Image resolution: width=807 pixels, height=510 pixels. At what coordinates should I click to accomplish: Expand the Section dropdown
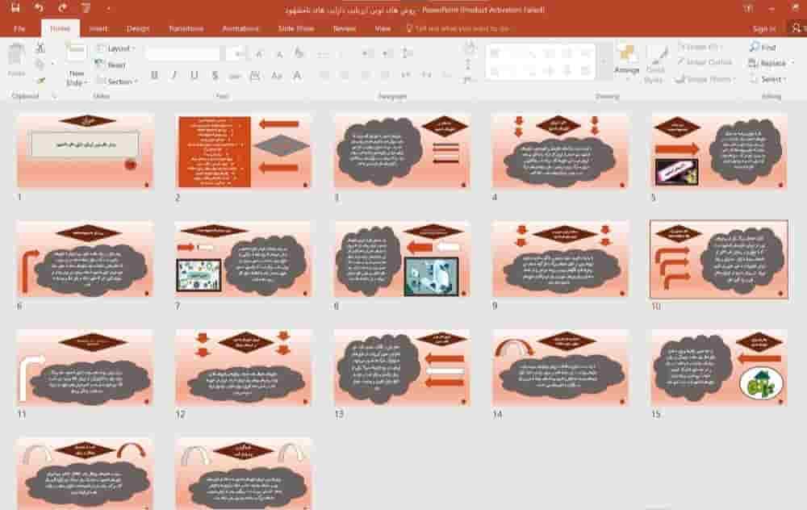tap(117, 82)
